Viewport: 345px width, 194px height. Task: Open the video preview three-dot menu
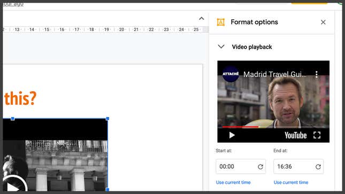point(317,74)
